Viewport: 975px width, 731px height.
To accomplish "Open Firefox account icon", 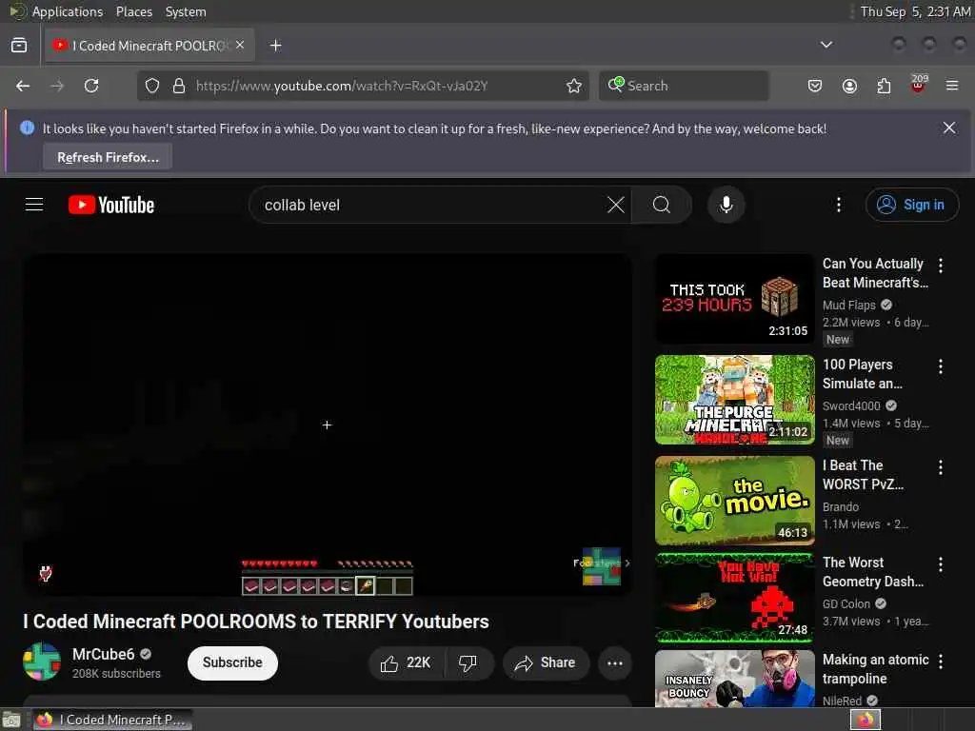I will pyautogui.click(x=849, y=86).
